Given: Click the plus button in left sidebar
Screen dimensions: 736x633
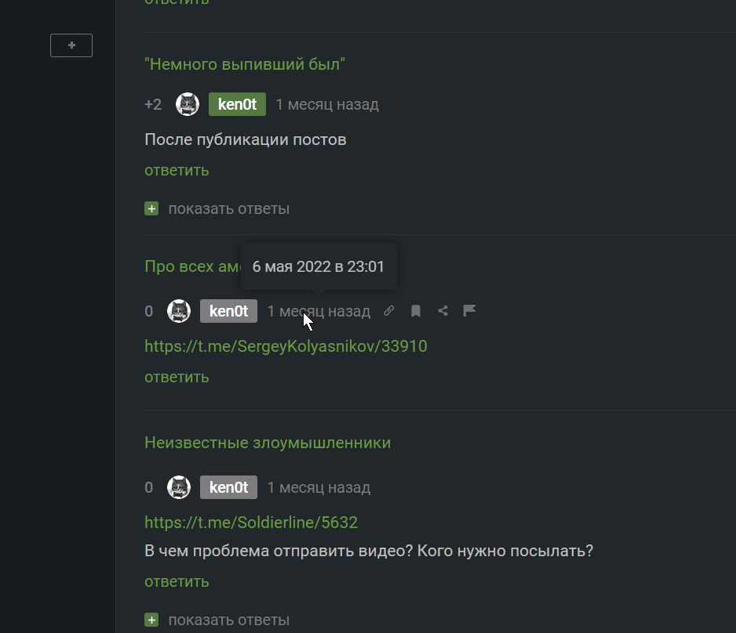Looking at the screenshot, I should (71, 45).
